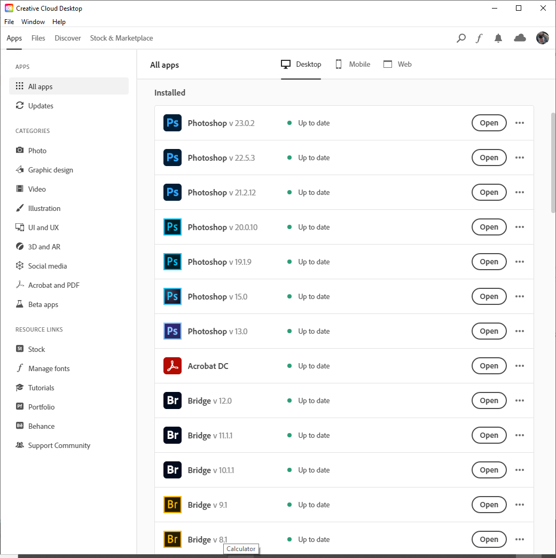This screenshot has width=556, height=558.
Task: Click the search icon in the top bar
Action: [x=460, y=38]
